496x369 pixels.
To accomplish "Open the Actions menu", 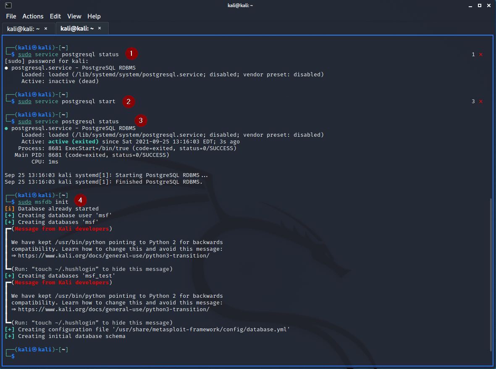I will tap(33, 16).
